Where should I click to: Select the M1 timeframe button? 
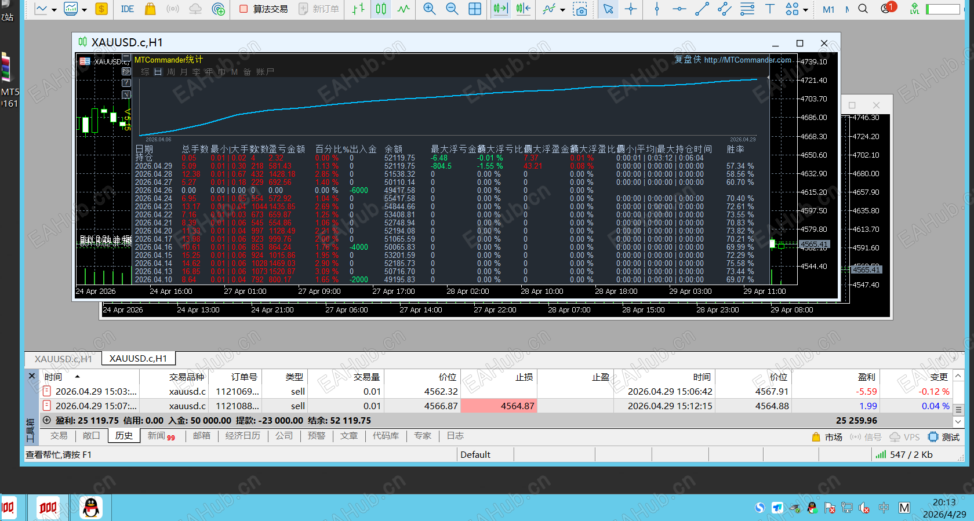(x=828, y=9)
